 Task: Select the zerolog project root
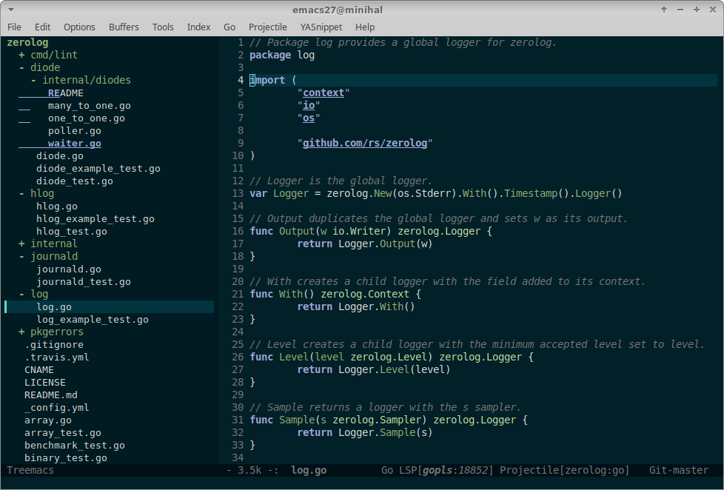[x=27, y=42]
